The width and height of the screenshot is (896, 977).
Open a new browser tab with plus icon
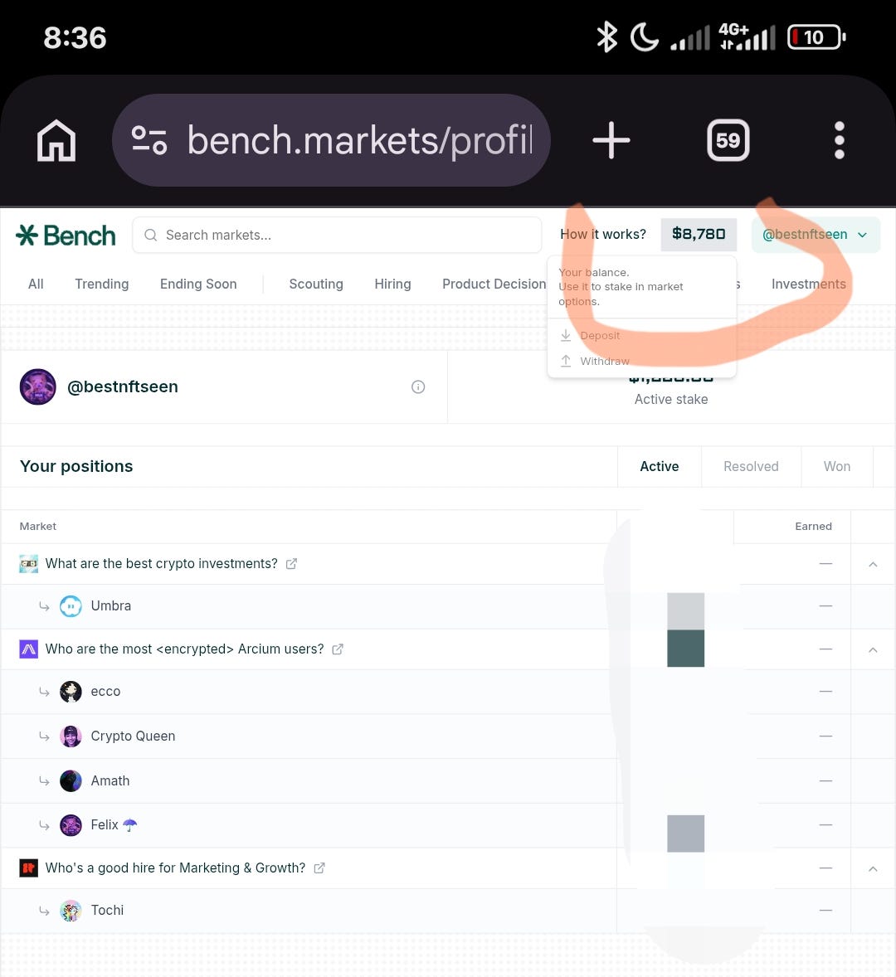coord(611,140)
